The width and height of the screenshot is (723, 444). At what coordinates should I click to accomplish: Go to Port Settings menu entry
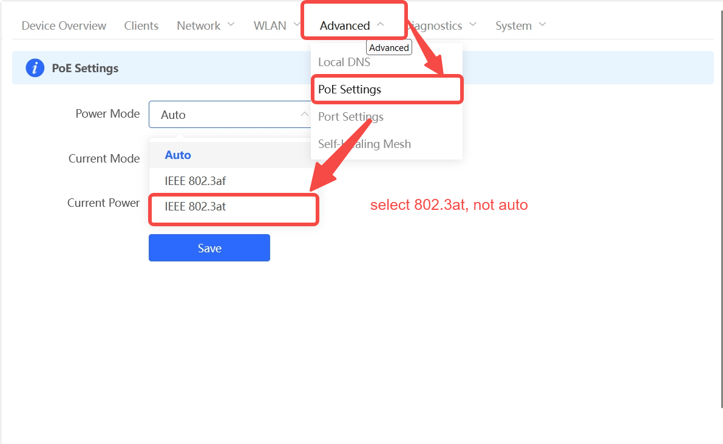pyautogui.click(x=351, y=116)
